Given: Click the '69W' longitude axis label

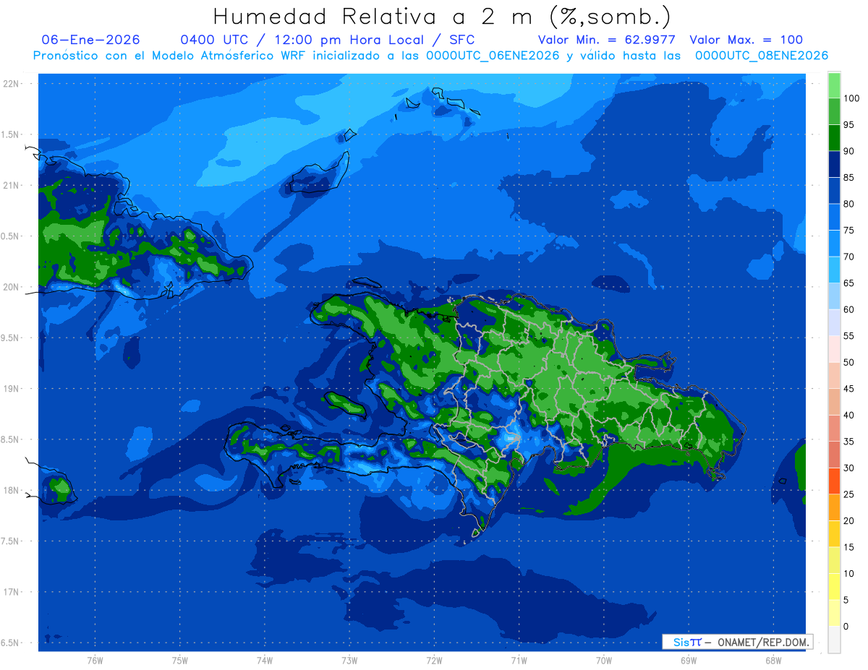Looking at the screenshot, I should 689,660.
